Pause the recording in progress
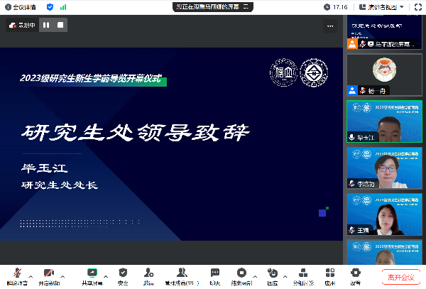 [46, 25]
